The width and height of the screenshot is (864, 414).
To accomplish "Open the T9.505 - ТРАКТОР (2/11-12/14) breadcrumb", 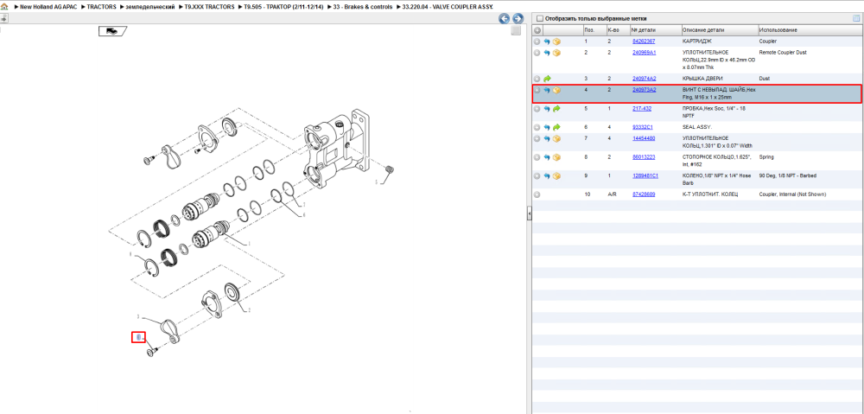I will click(x=285, y=7).
